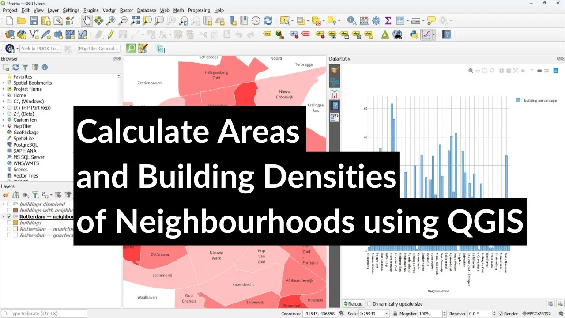Open the Vector menu
This screenshot has height=318, width=565.
coord(109,10)
